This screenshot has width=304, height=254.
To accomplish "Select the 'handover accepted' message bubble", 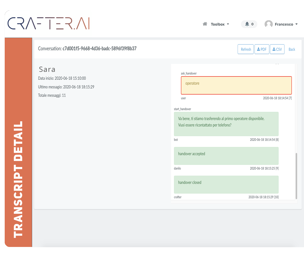I will tap(226, 156).
